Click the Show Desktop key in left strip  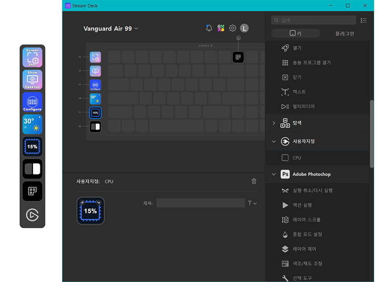pyautogui.click(x=32, y=80)
